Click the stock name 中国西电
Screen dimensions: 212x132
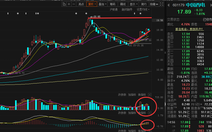coord(196,5)
